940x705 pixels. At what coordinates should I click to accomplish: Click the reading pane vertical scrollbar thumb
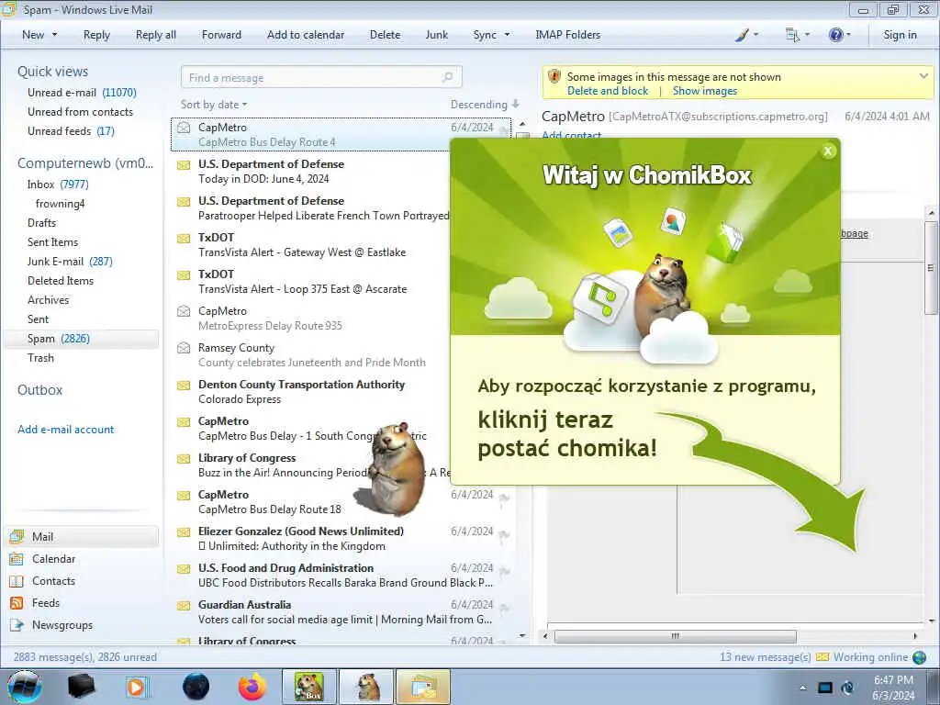point(931,267)
